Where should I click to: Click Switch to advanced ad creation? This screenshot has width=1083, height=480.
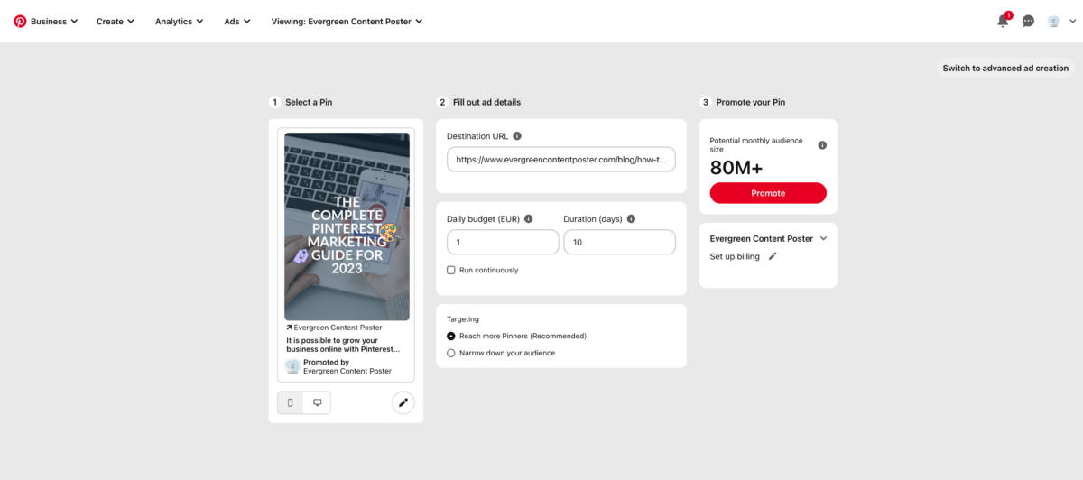1005,68
